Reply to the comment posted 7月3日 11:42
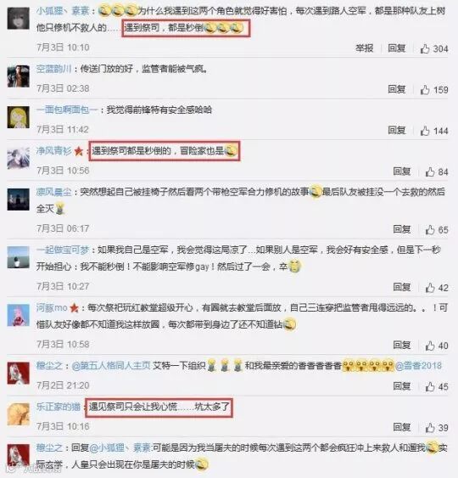The width and height of the screenshot is (458, 478). pyautogui.click(x=396, y=131)
